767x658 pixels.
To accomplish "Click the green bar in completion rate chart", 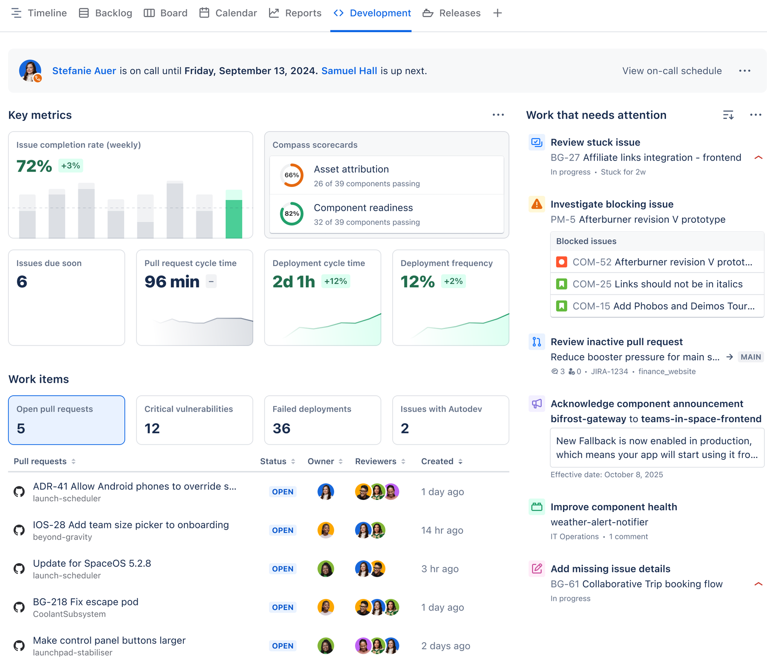I will [x=234, y=218].
